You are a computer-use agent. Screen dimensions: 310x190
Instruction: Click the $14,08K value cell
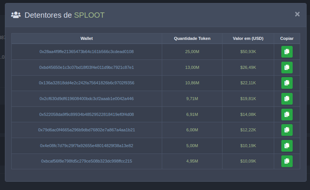click(248, 114)
